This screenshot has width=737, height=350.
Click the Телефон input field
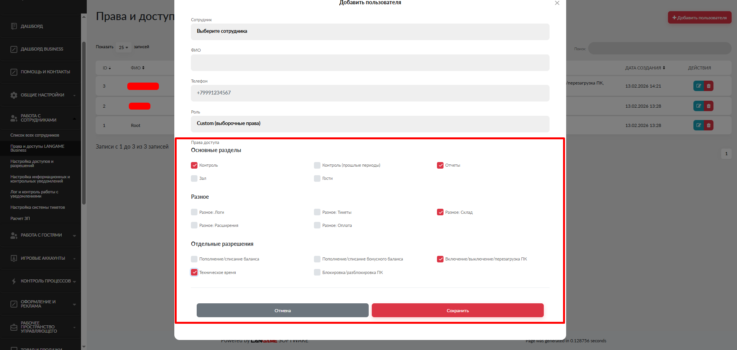click(x=370, y=93)
